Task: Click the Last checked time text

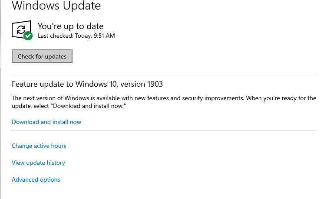Action: [x=76, y=36]
